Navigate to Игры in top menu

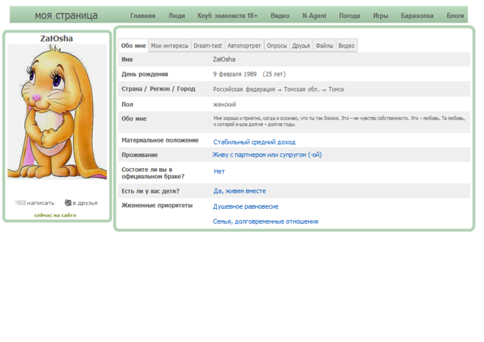pyautogui.click(x=380, y=15)
